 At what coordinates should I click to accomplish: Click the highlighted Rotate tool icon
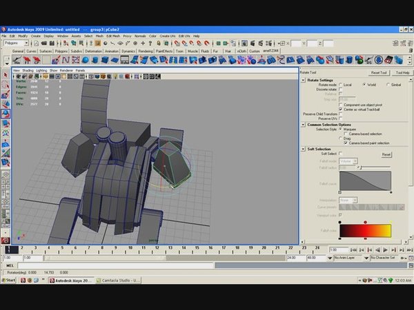[x=6, y=113]
